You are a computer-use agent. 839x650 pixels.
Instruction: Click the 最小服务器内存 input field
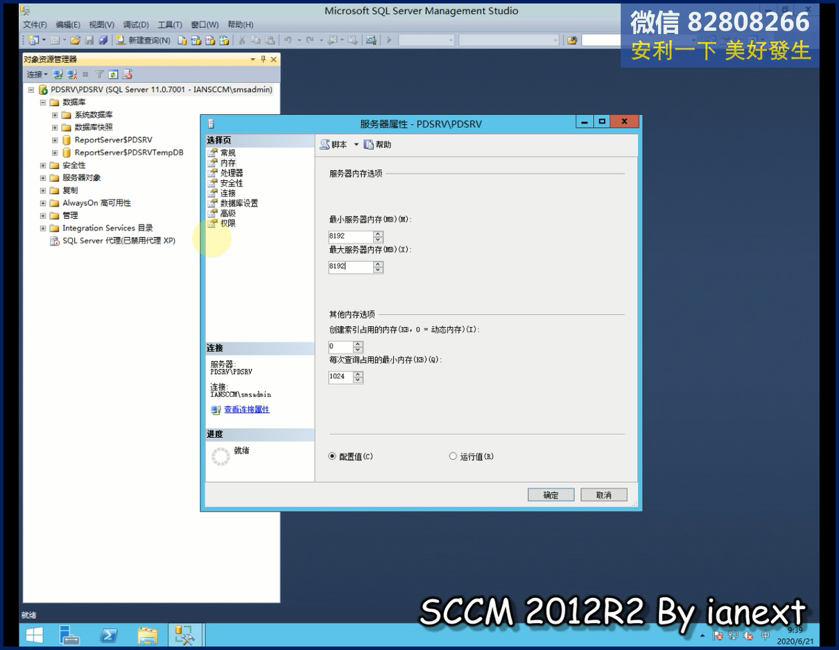[351, 236]
